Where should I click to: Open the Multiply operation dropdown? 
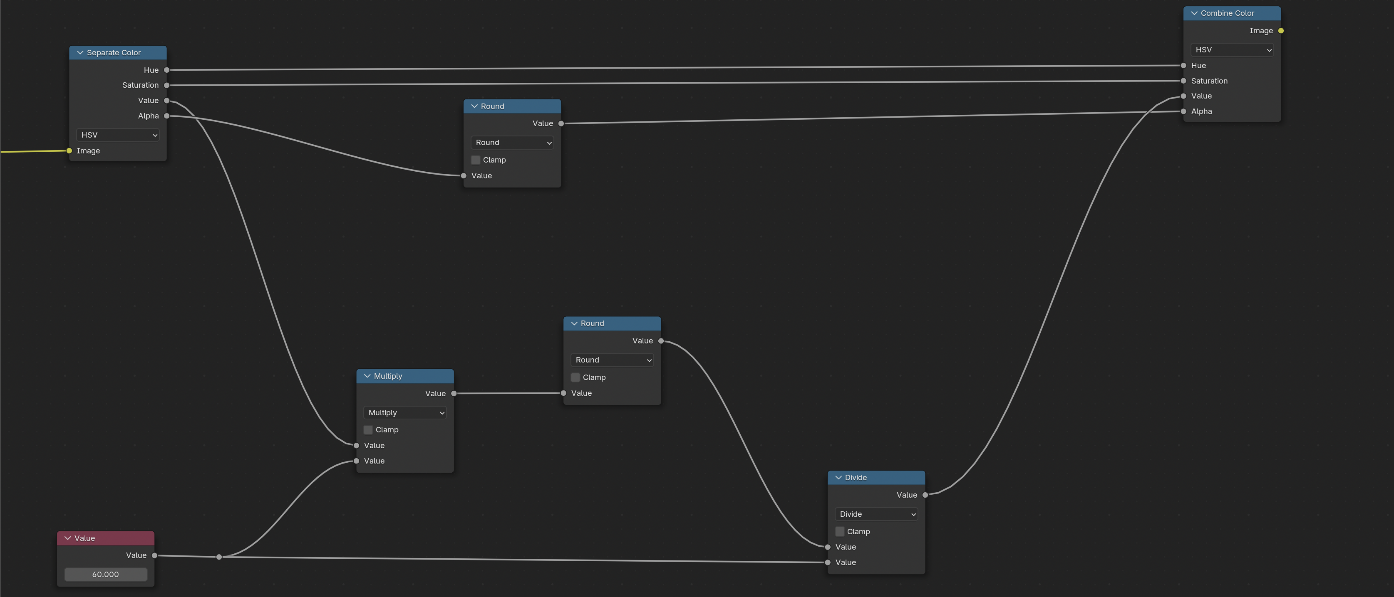tap(405, 412)
